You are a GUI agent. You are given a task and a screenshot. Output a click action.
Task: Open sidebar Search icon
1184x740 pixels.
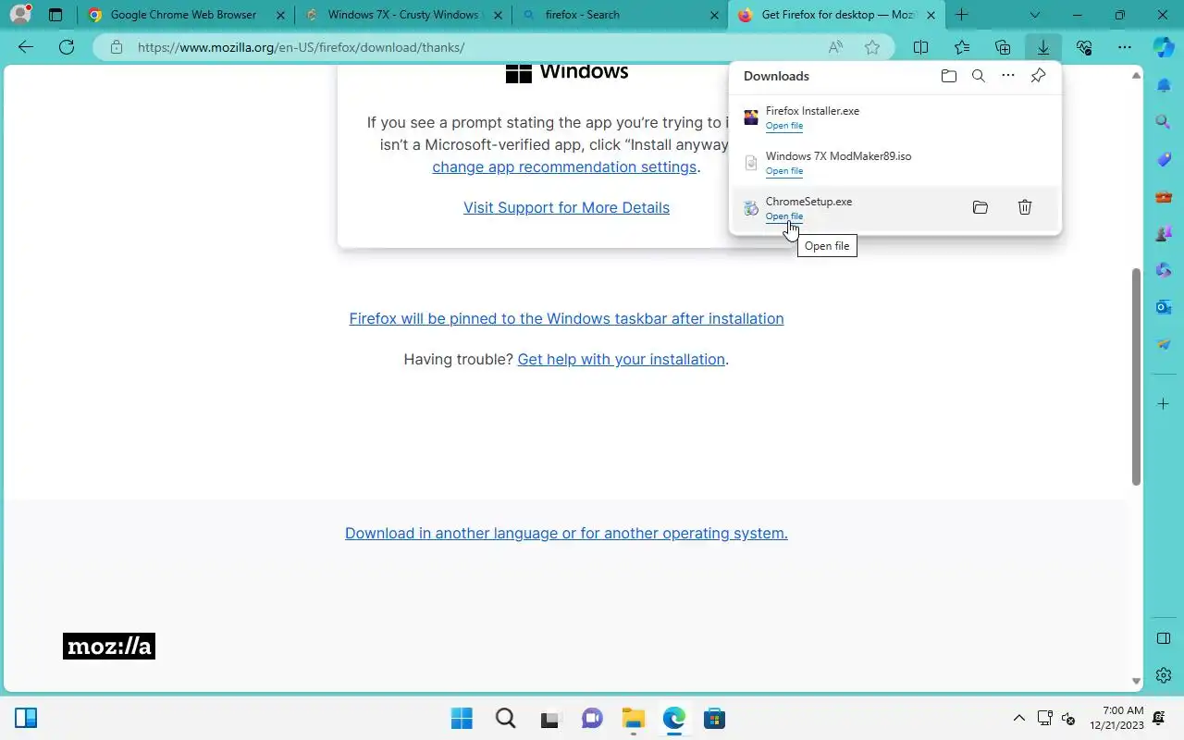[1164, 122]
